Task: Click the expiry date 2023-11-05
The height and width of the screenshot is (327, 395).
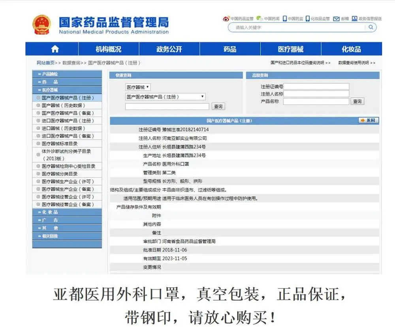Action: (175, 258)
